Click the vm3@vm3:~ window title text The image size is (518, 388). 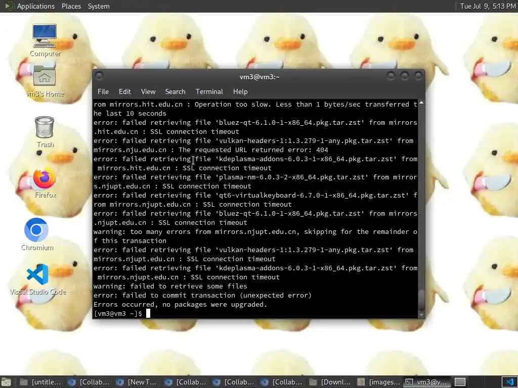click(260, 77)
